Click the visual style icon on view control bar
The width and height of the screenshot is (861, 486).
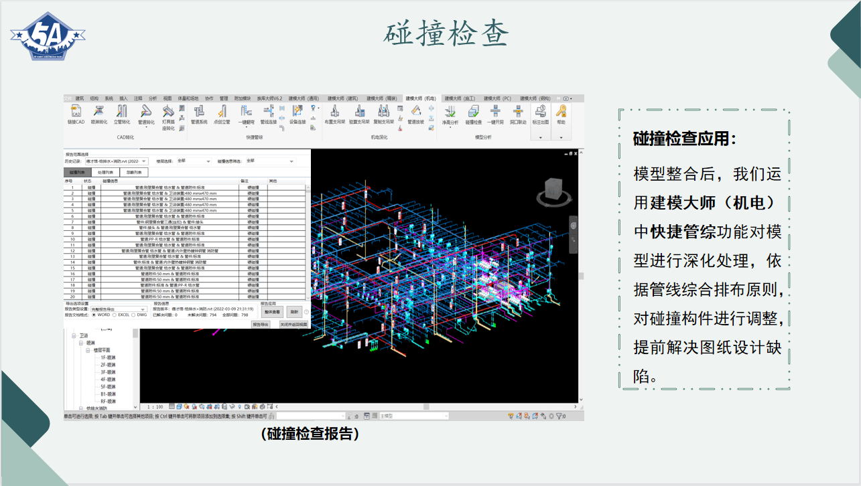179,406
